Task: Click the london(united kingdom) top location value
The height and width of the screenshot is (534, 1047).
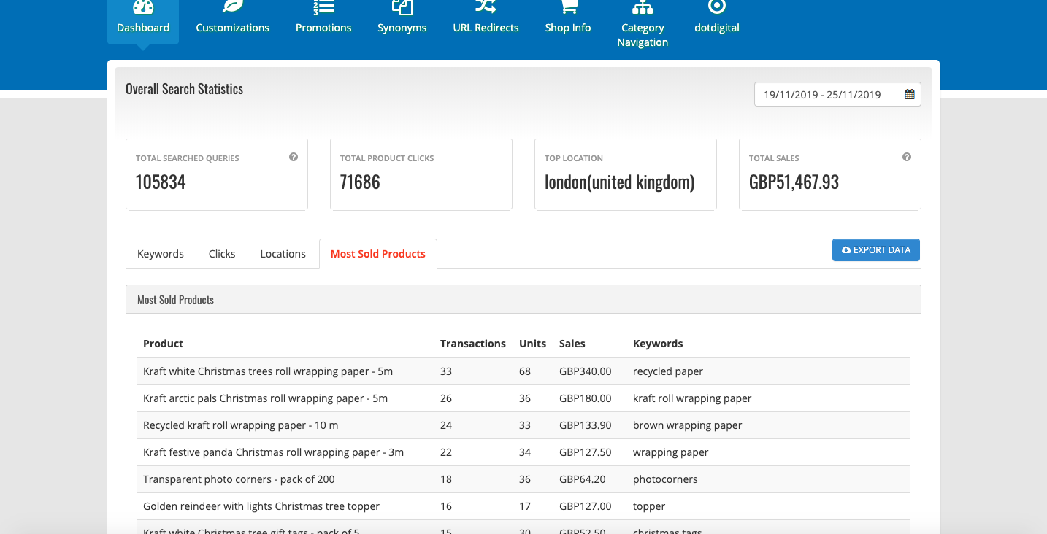Action: (x=619, y=182)
